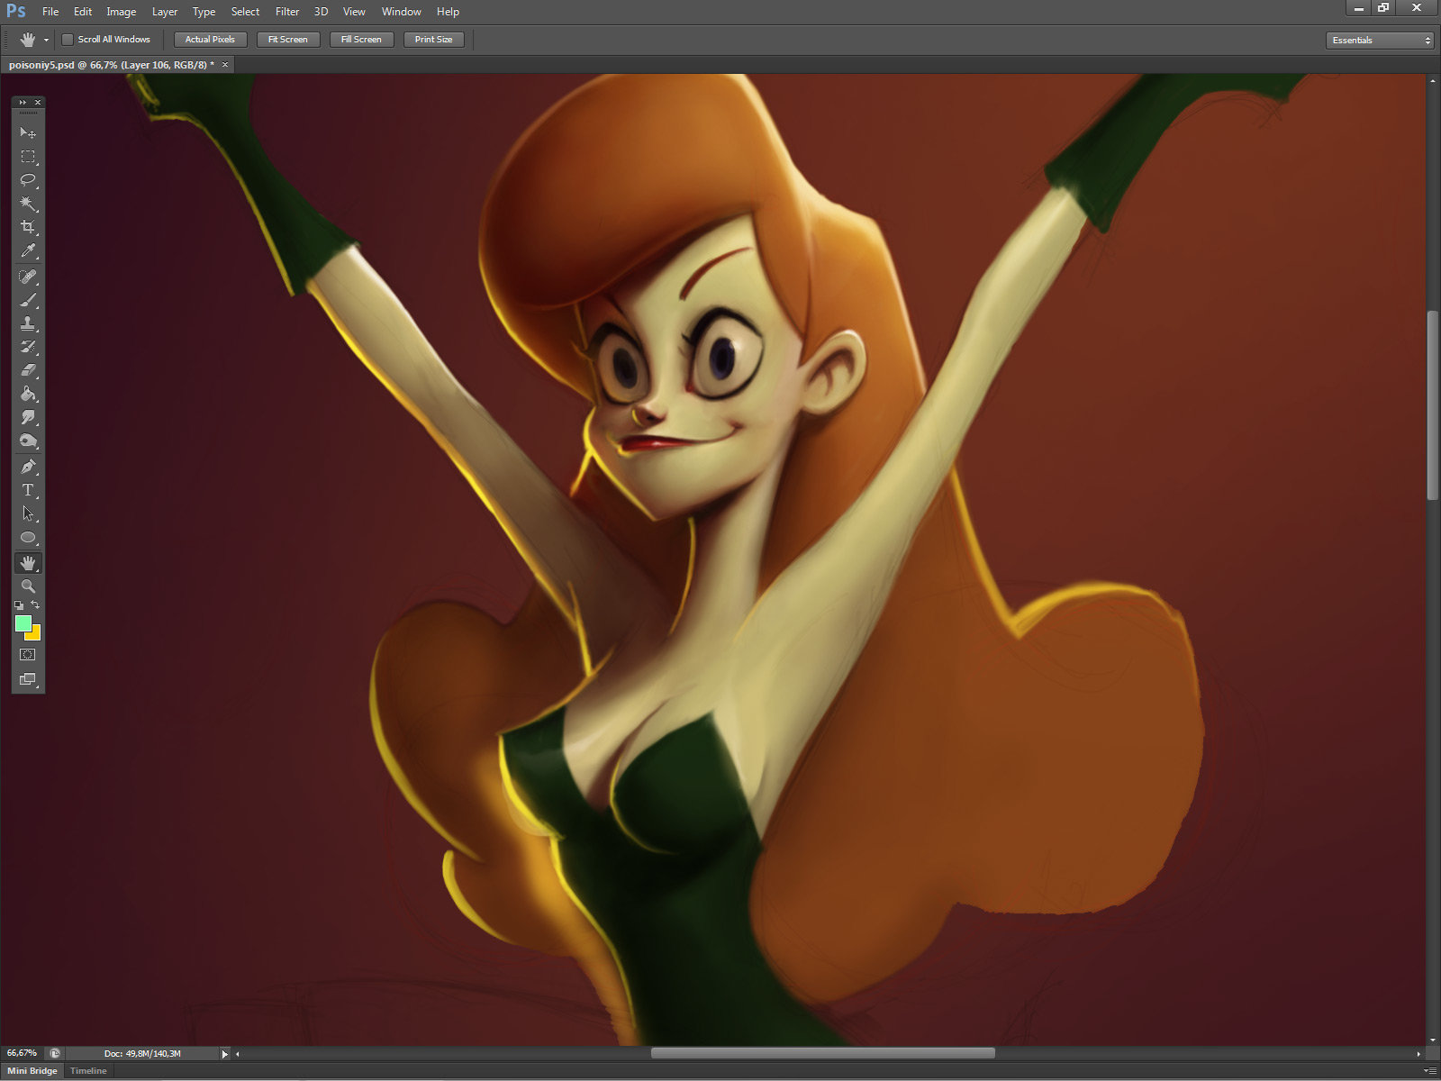The height and width of the screenshot is (1081, 1441).
Task: Click the horizontal scrollbar right arrow
Action: click(x=1418, y=1053)
